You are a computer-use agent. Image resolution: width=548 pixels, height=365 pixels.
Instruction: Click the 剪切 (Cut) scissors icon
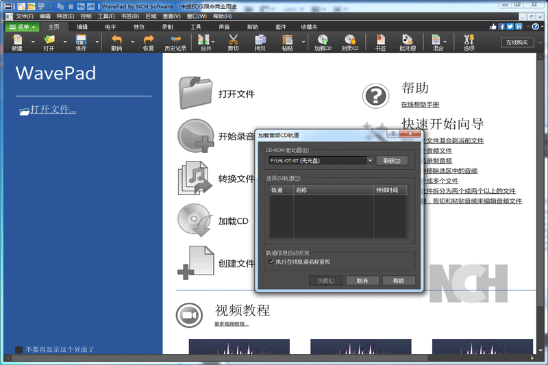(233, 42)
